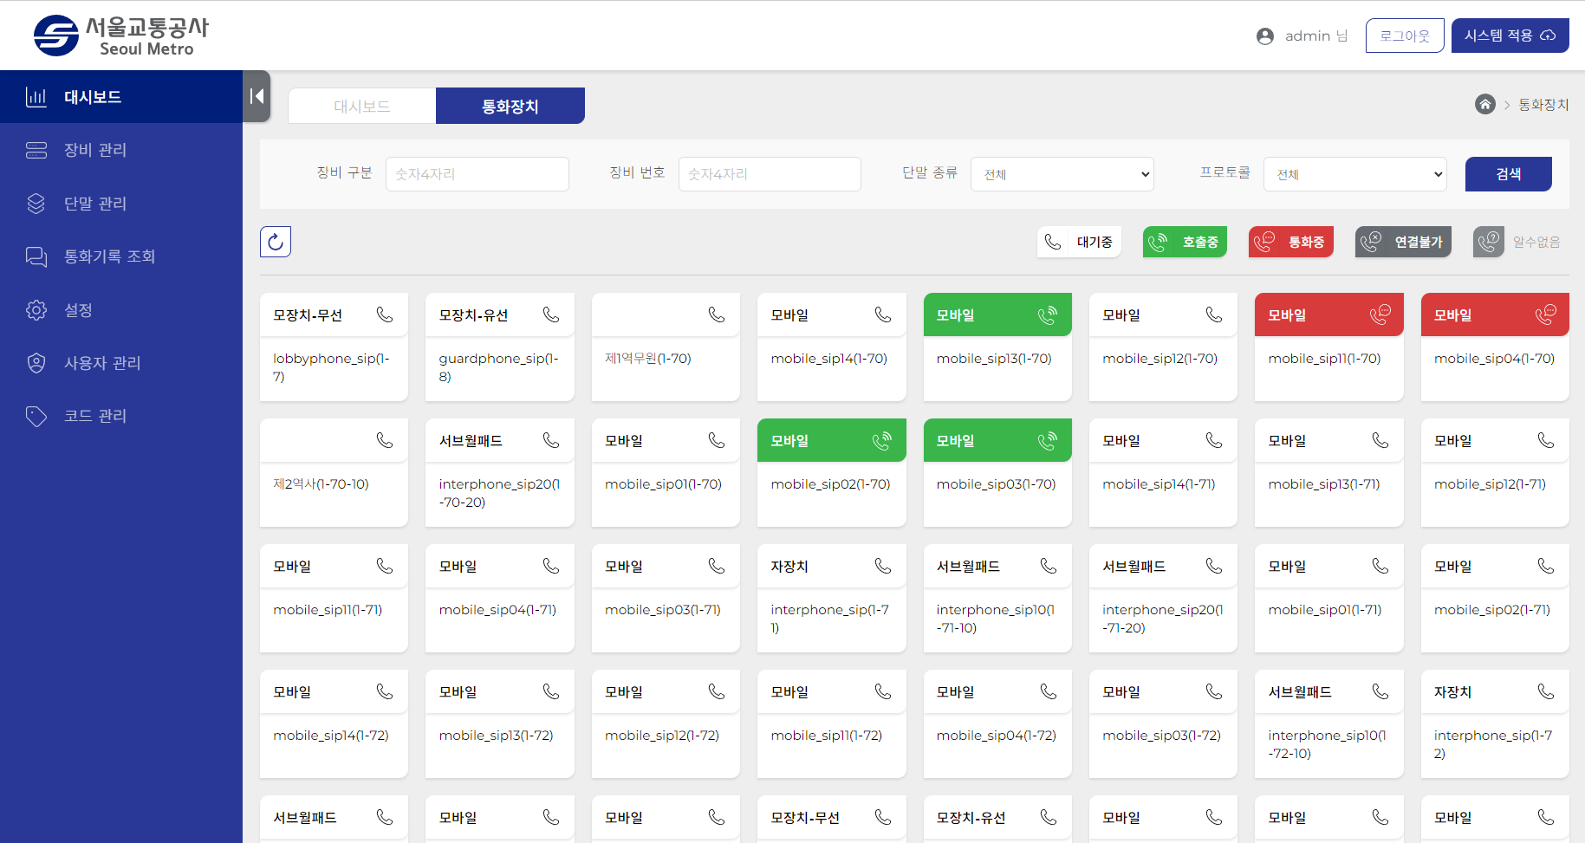This screenshot has width=1585, height=843.
Task: Click phone icon on lobbyphone_sip(1-7) card
Action: [x=385, y=315]
